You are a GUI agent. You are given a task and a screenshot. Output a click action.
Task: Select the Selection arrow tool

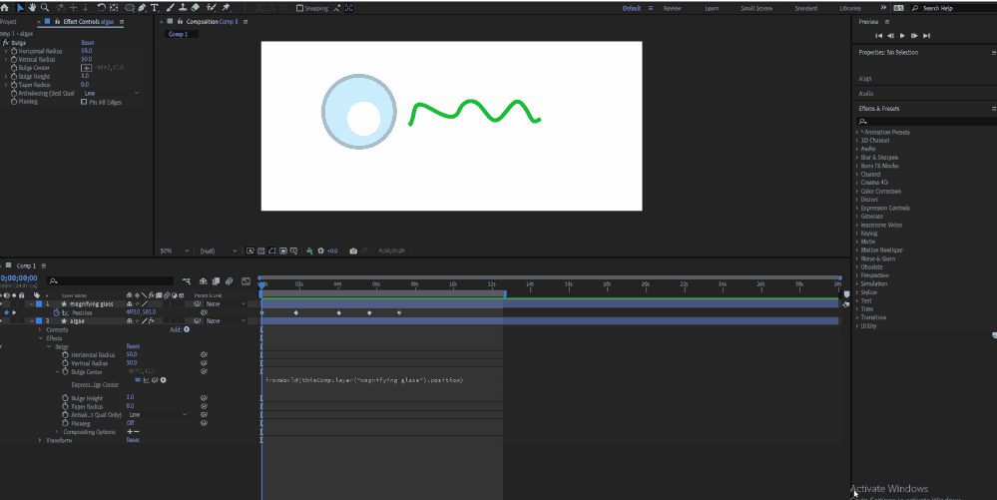pyautogui.click(x=20, y=8)
